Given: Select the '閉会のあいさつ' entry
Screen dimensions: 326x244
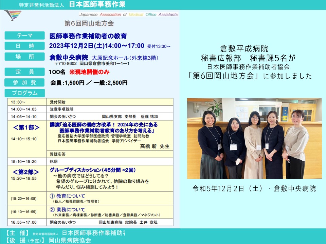Looking at the screenshot, I should pos(63,222).
